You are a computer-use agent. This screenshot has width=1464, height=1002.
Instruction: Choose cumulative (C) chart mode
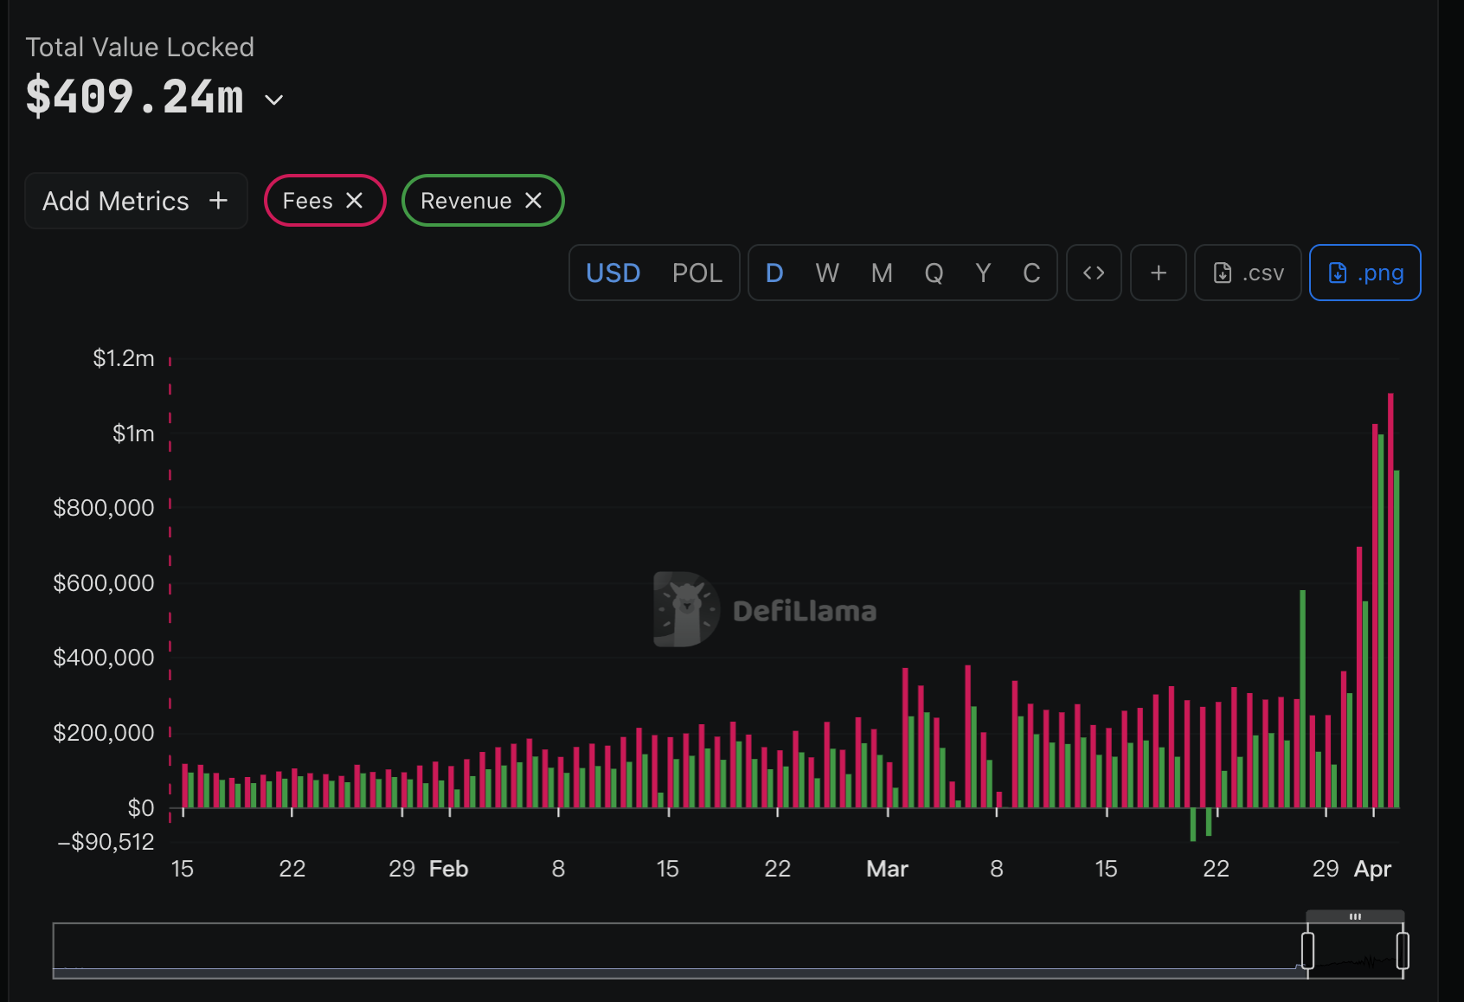coord(1031,273)
